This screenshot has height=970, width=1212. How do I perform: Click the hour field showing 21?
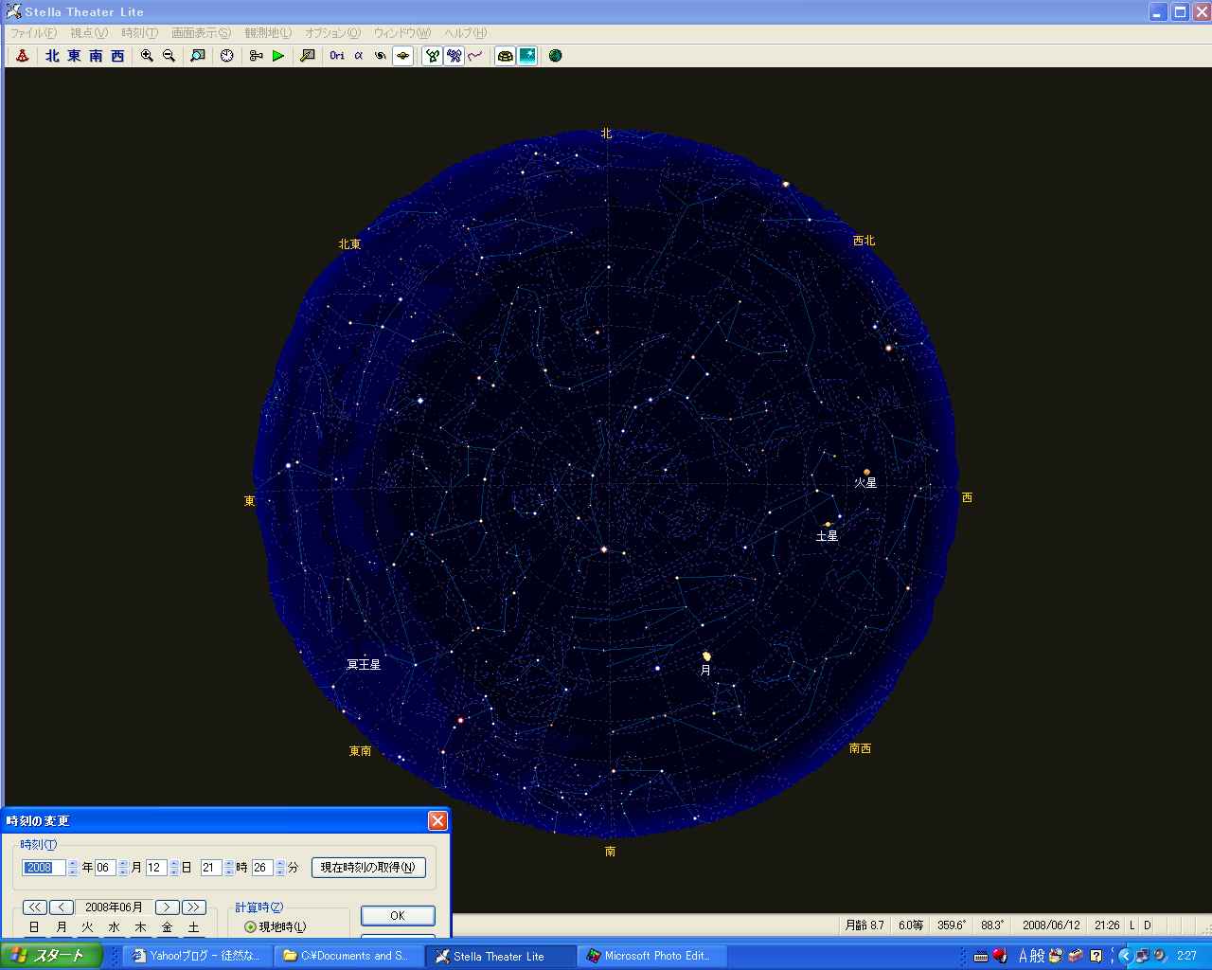[x=211, y=868]
